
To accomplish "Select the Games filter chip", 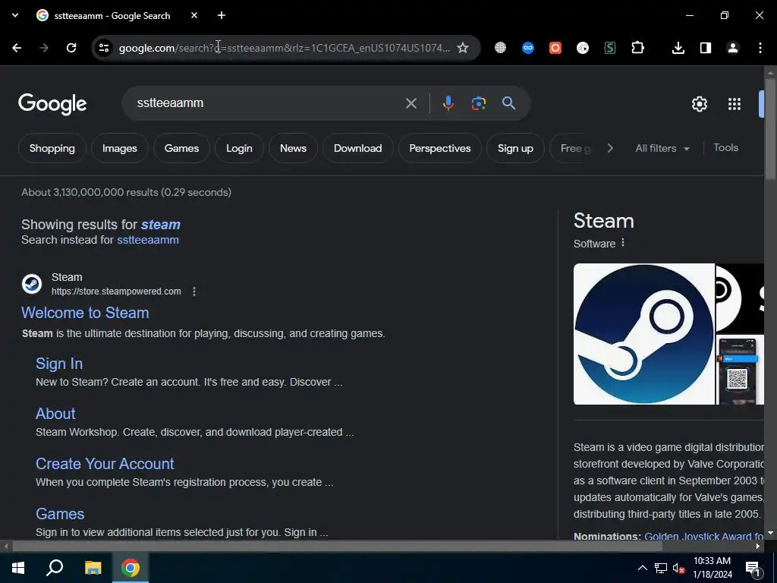I will [181, 148].
